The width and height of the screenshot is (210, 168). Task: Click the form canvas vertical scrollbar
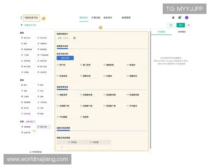coord(150,90)
